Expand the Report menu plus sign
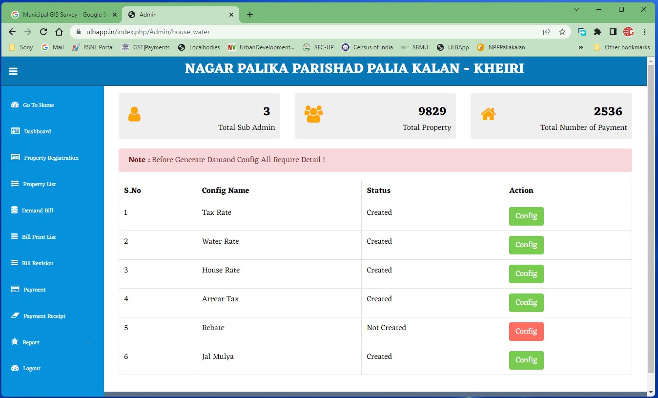 pyautogui.click(x=90, y=342)
